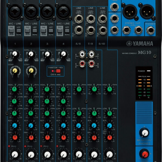Adjust the channel 2 GAIN knob

coord(31,54)
